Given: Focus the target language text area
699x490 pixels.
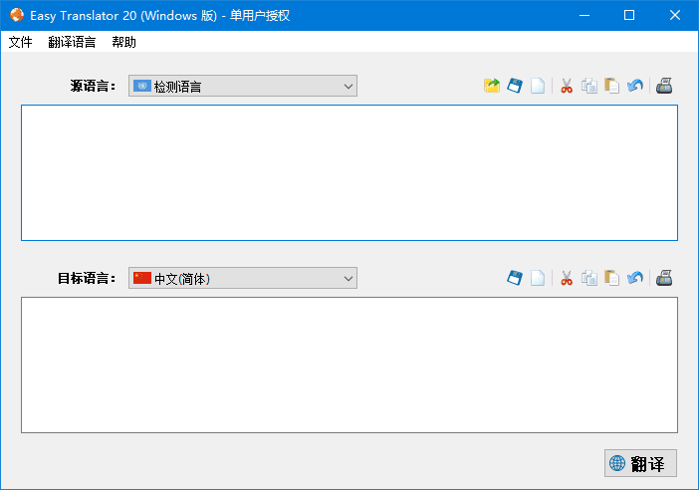Looking at the screenshot, I should click(349, 366).
